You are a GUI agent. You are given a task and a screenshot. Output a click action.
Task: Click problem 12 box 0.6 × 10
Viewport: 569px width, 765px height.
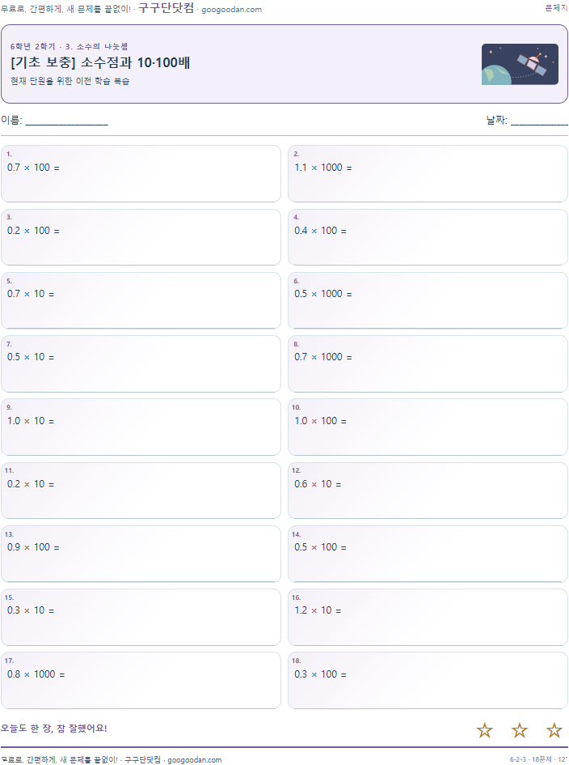coord(428,491)
